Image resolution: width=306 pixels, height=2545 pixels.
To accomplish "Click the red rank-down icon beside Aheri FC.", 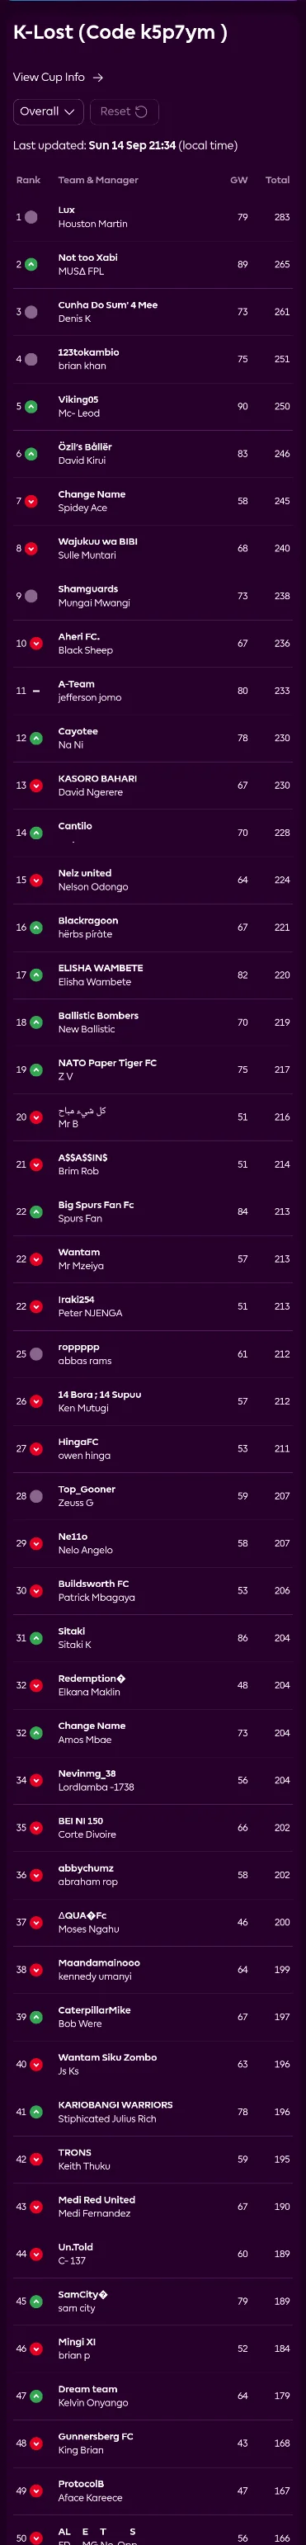I will [x=36, y=643].
